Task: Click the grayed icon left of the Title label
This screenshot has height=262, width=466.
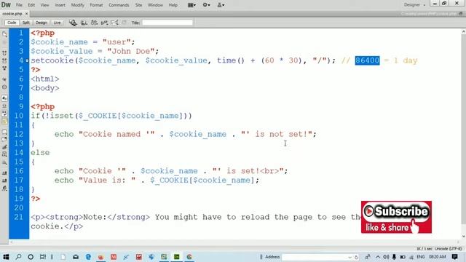Action: point(125,23)
